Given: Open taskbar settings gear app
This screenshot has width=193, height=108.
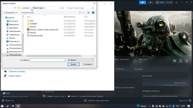Looking at the screenshot, I should coord(18,106).
